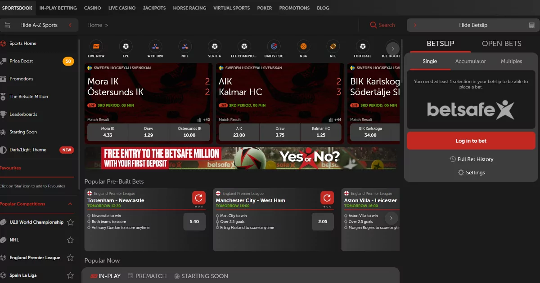The height and width of the screenshot is (283, 540).
Task: Open VIRTUAL SPORTS menu item
Action: pyautogui.click(x=232, y=8)
